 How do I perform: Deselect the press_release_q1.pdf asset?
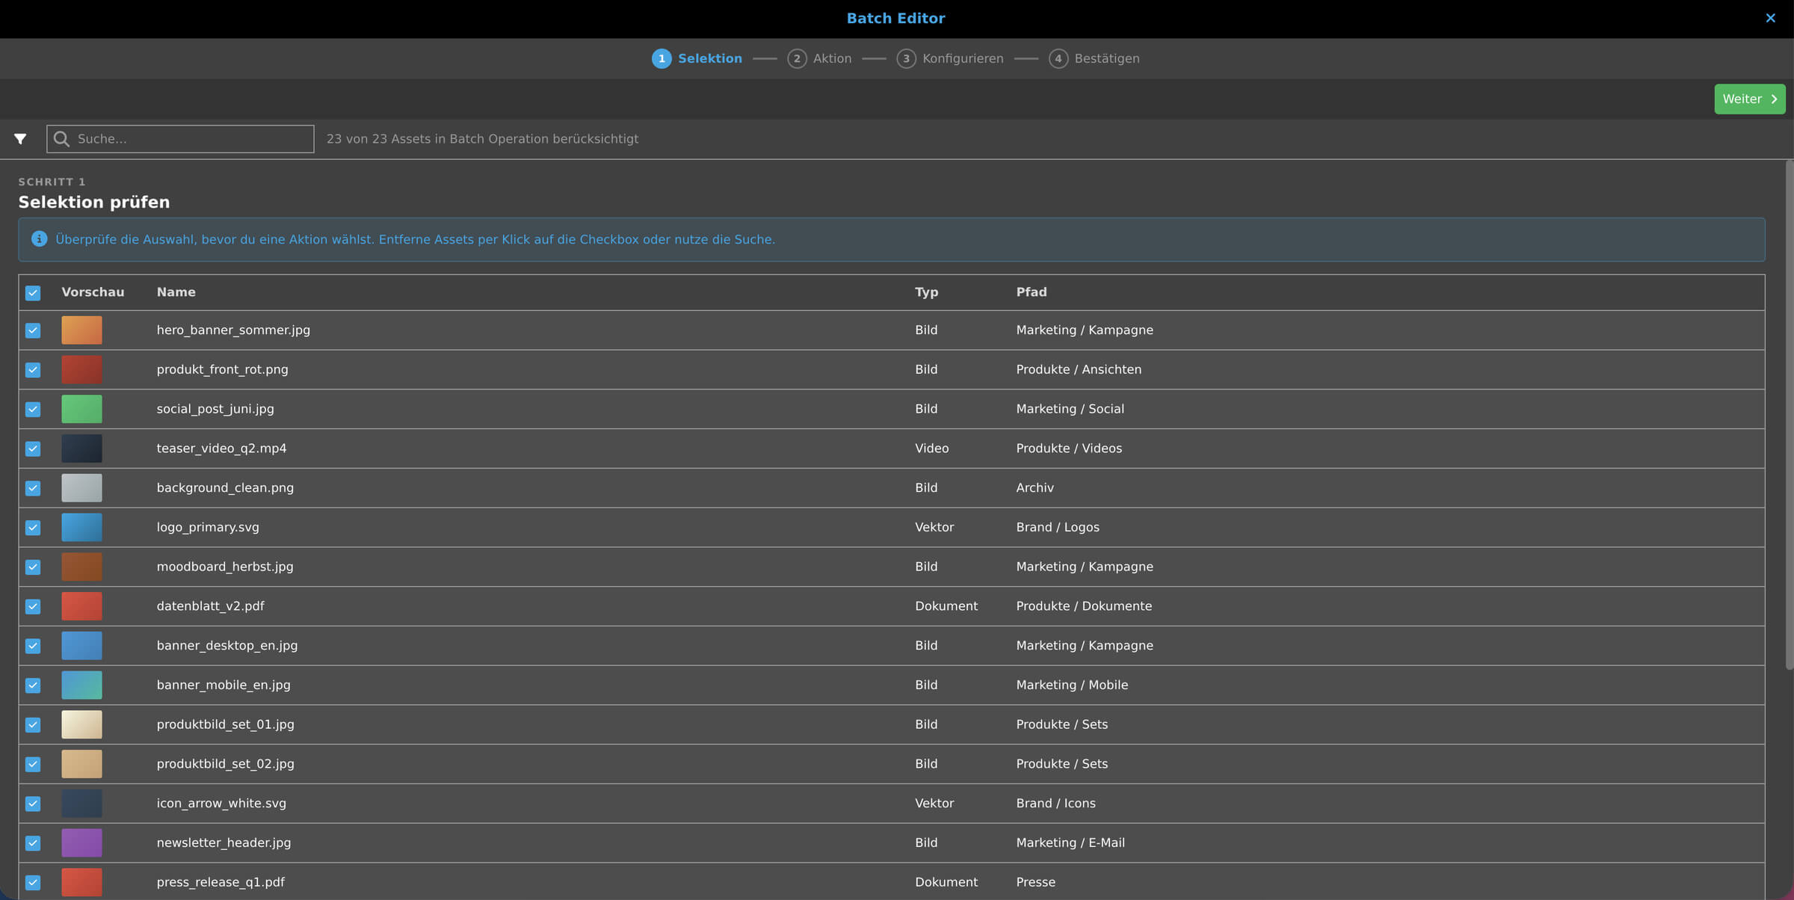tap(33, 882)
